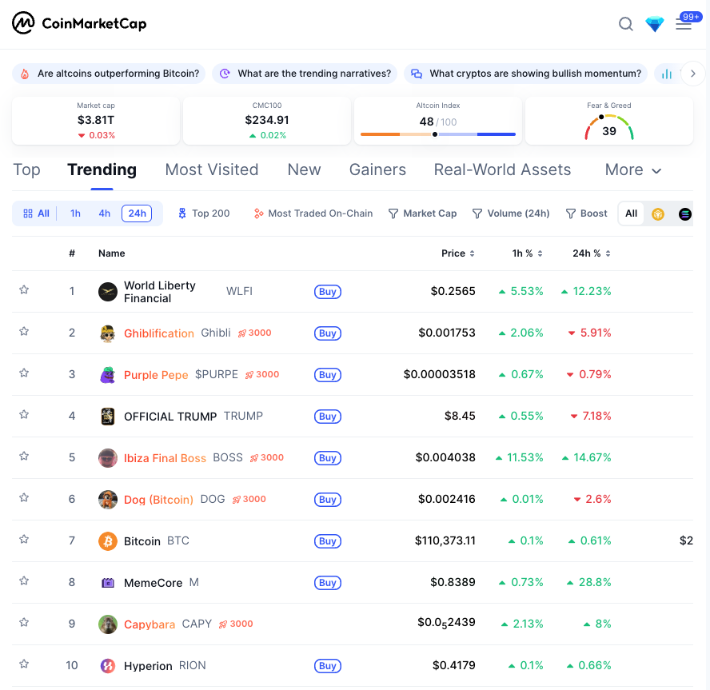
Task: Open the Fear & Greed gauge card
Action: (x=609, y=121)
